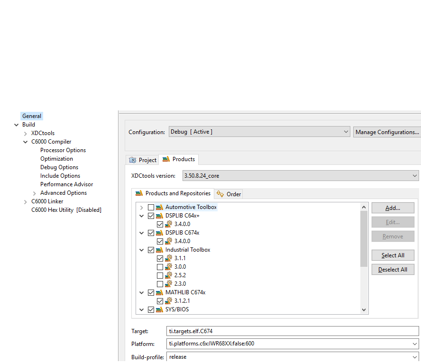The image size is (421, 363).
Task: Open Include Options page
Action: pyautogui.click(x=60, y=176)
